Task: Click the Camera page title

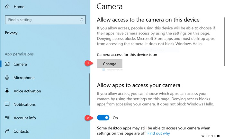Action: point(110,6)
